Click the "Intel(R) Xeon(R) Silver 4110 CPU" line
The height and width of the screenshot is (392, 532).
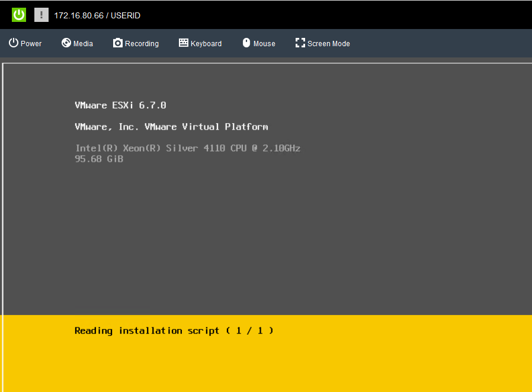188,148
